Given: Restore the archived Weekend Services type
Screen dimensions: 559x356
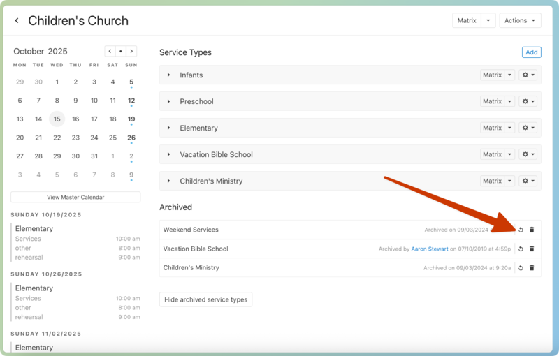Looking at the screenshot, I should (521, 230).
